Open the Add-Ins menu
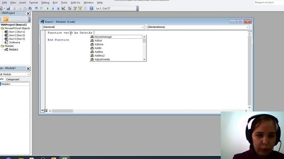The height and width of the screenshot is (159, 284). [75, 3]
